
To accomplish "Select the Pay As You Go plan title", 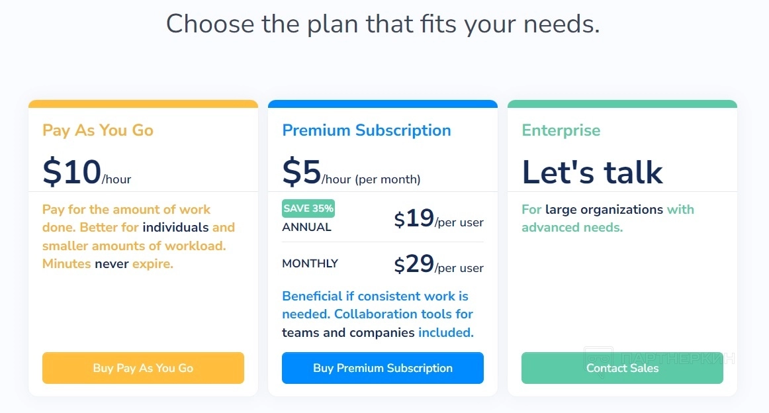I will (98, 130).
